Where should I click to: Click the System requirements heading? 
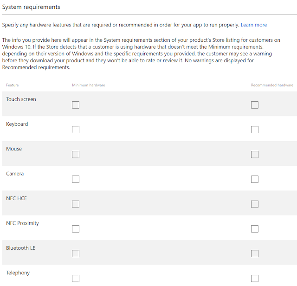(31, 7)
